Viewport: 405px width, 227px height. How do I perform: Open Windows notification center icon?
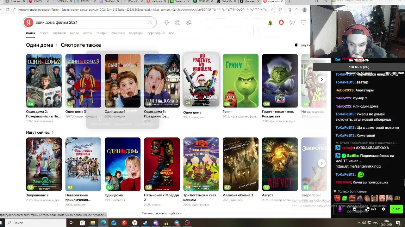[398, 223]
